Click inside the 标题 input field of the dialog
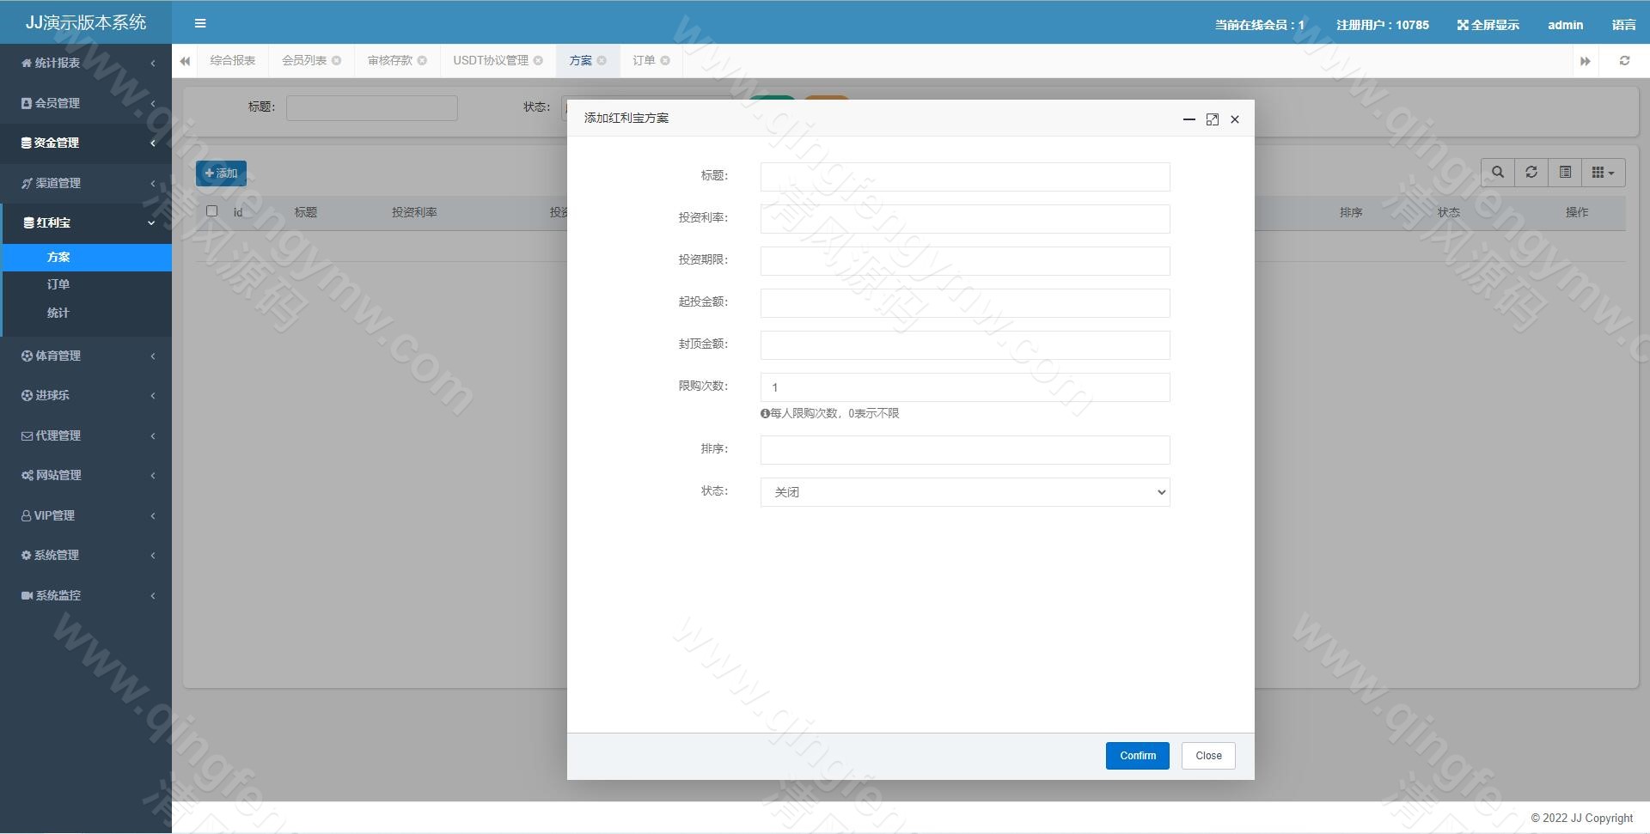This screenshot has width=1650, height=834. 964,176
